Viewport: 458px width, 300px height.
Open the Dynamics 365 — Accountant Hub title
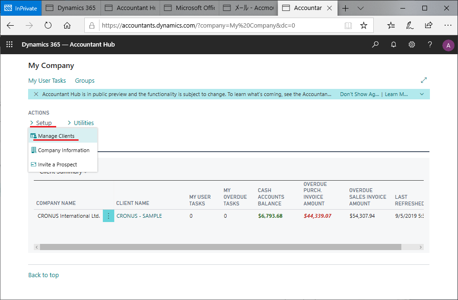point(69,44)
